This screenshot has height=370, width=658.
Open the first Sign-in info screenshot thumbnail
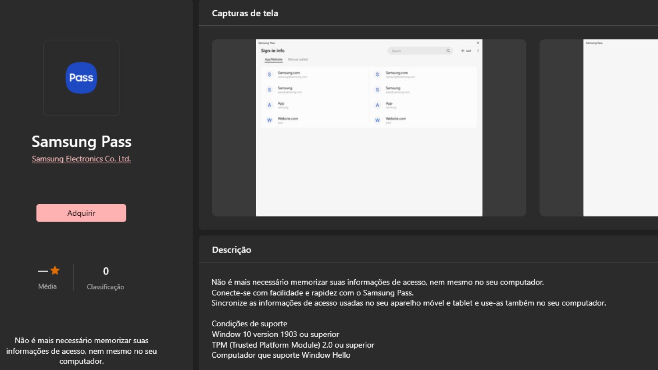(369, 128)
